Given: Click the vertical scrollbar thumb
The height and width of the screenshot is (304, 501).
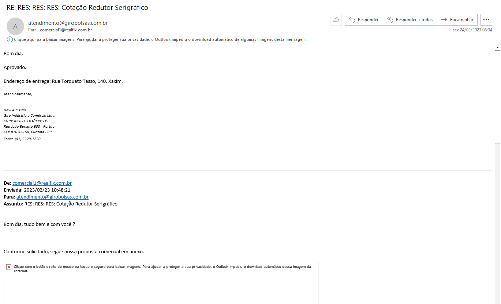Looking at the screenshot, I should point(497,97).
